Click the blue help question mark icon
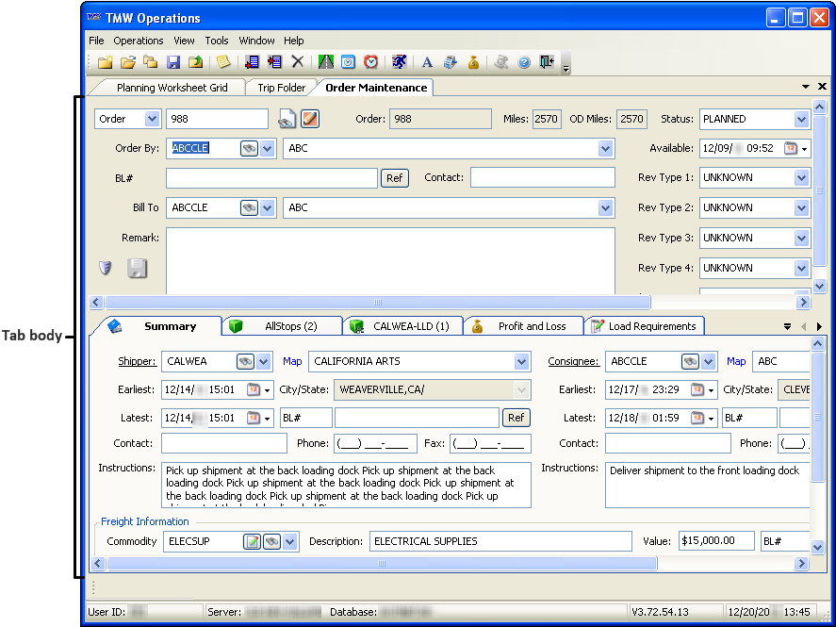This screenshot has width=836, height=627. pyautogui.click(x=524, y=62)
